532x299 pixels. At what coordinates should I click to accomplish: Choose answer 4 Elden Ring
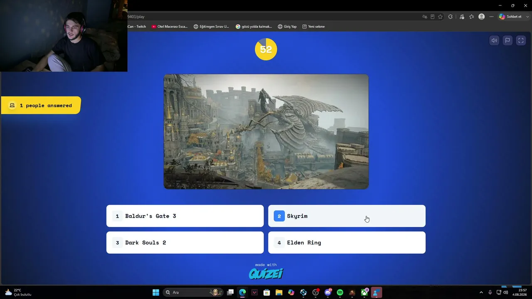coord(347,243)
